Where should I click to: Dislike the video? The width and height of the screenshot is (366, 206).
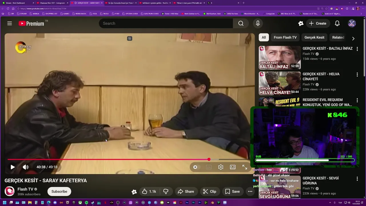tap(166, 191)
